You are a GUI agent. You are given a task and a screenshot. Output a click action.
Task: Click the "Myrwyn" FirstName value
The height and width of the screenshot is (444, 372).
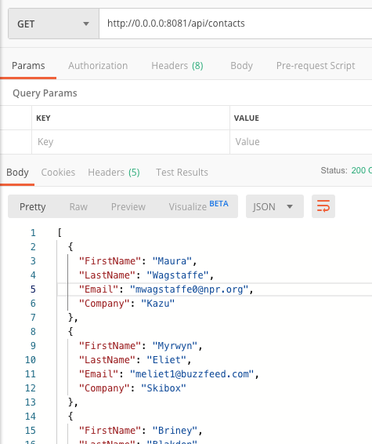pos(175,346)
